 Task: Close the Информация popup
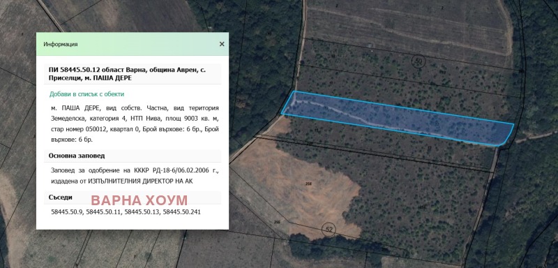222,44
